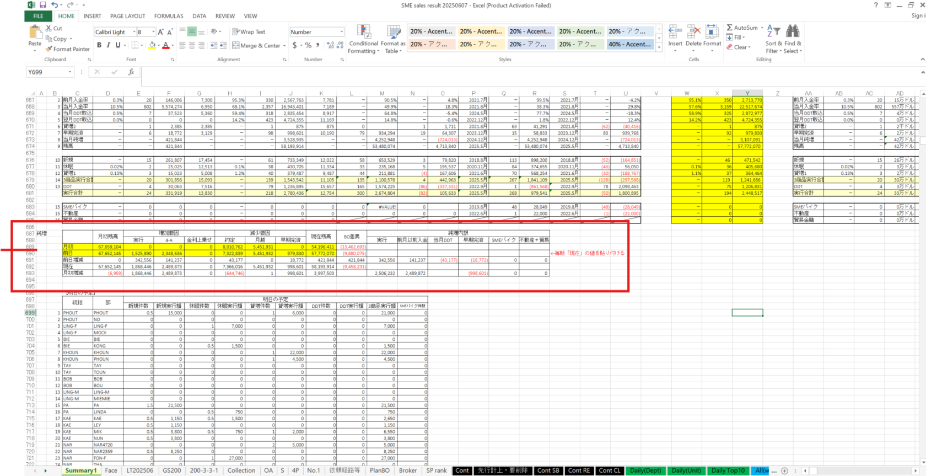This screenshot has height=476, width=926.
Task: Expand the cell Styles gallery
Action: [659, 49]
